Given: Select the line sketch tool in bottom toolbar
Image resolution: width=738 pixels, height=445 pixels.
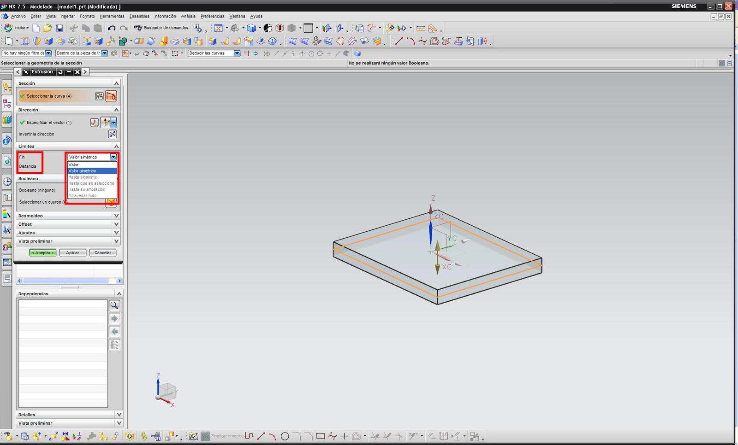Looking at the screenshot, I should (261, 436).
